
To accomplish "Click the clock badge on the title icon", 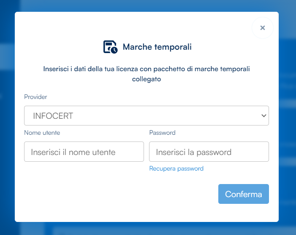I will (114, 50).
